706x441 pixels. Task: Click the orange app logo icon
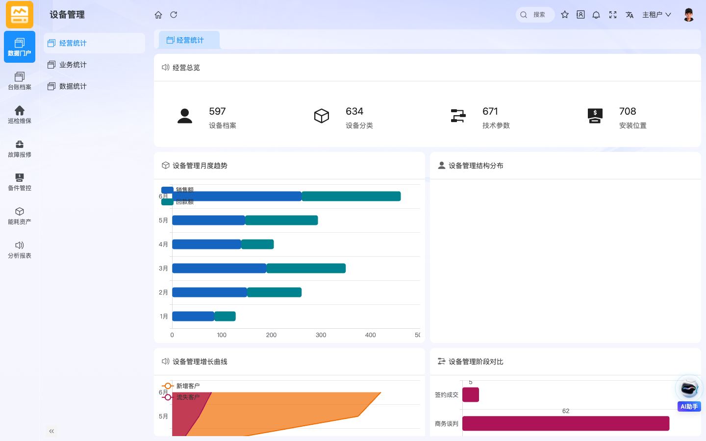point(20,15)
